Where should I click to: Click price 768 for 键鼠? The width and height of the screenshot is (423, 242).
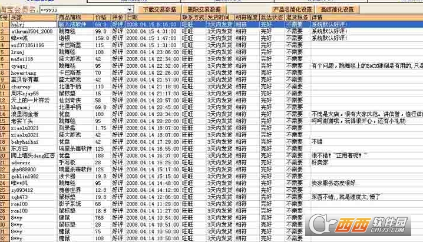100,218
